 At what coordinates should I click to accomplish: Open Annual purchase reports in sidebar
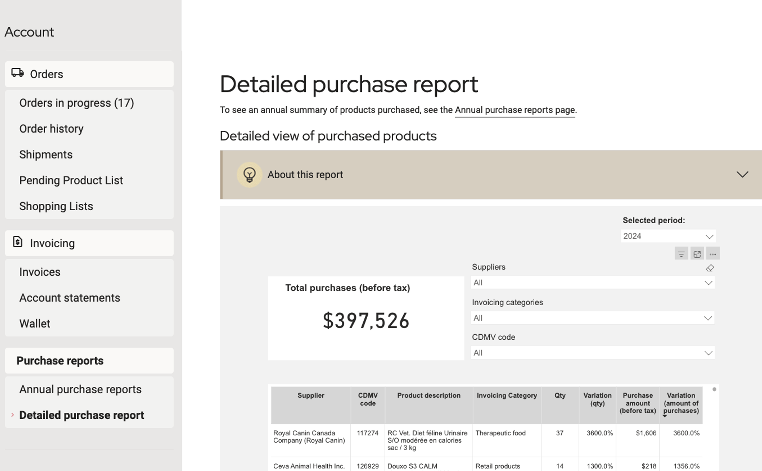click(x=80, y=389)
